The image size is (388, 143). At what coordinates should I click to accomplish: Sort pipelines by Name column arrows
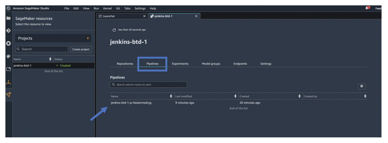171,96
